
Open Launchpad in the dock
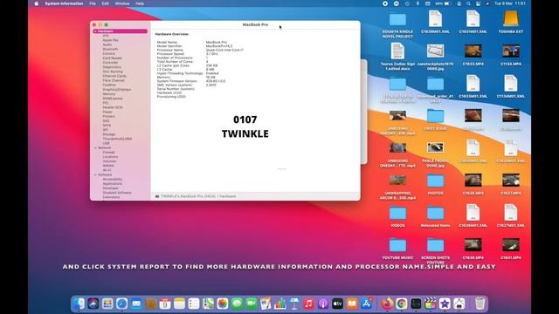[107, 304]
